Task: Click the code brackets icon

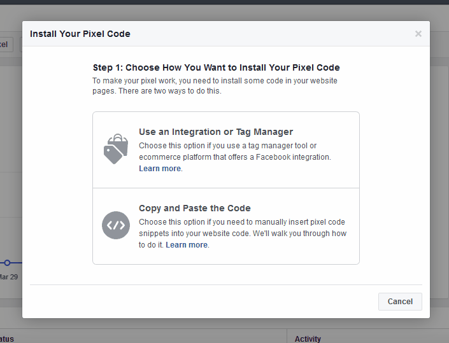Action: pyautogui.click(x=116, y=225)
